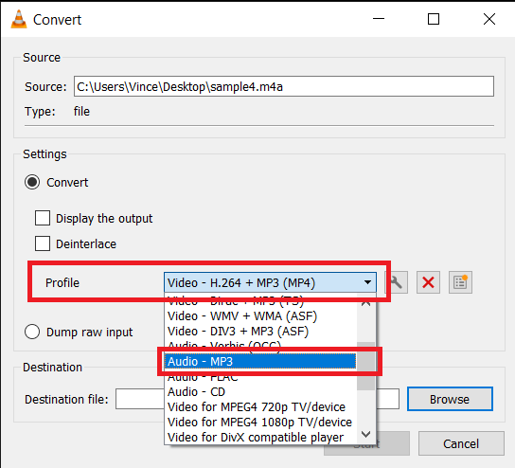Pick Video for MPEG4 720p TV/device
The image size is (515, 468).
click(x=259, y=406)
